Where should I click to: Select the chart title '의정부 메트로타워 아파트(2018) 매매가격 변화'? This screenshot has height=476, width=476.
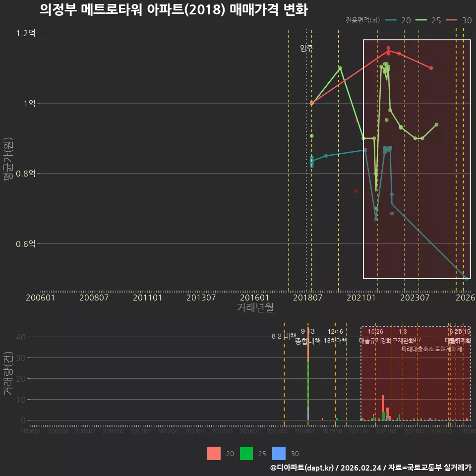pyautogui.click(x=174, y=9)
